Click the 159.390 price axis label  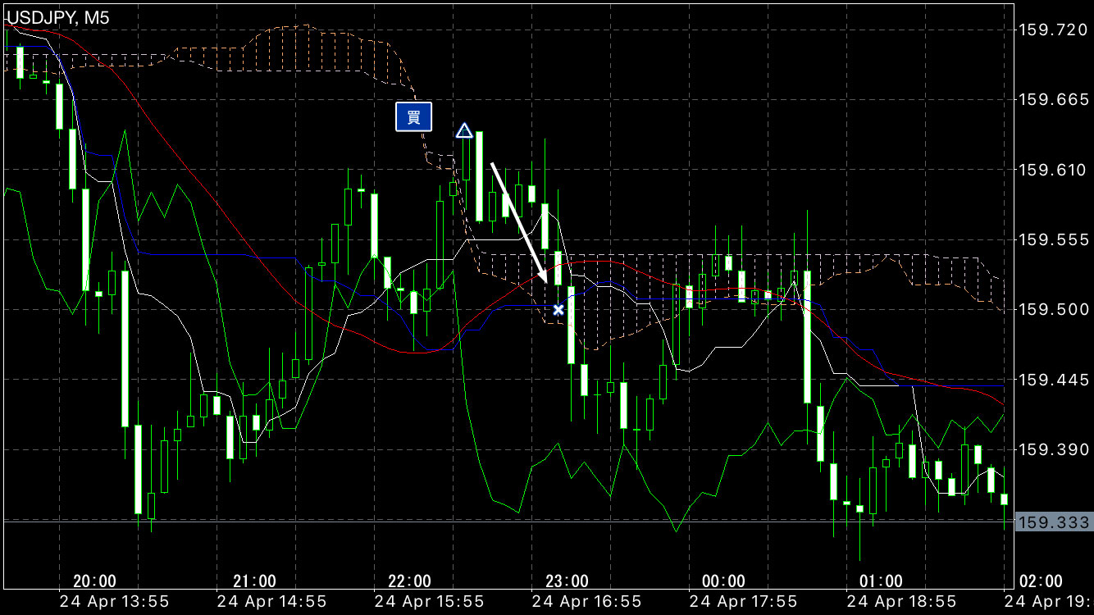click(1052, 450)
